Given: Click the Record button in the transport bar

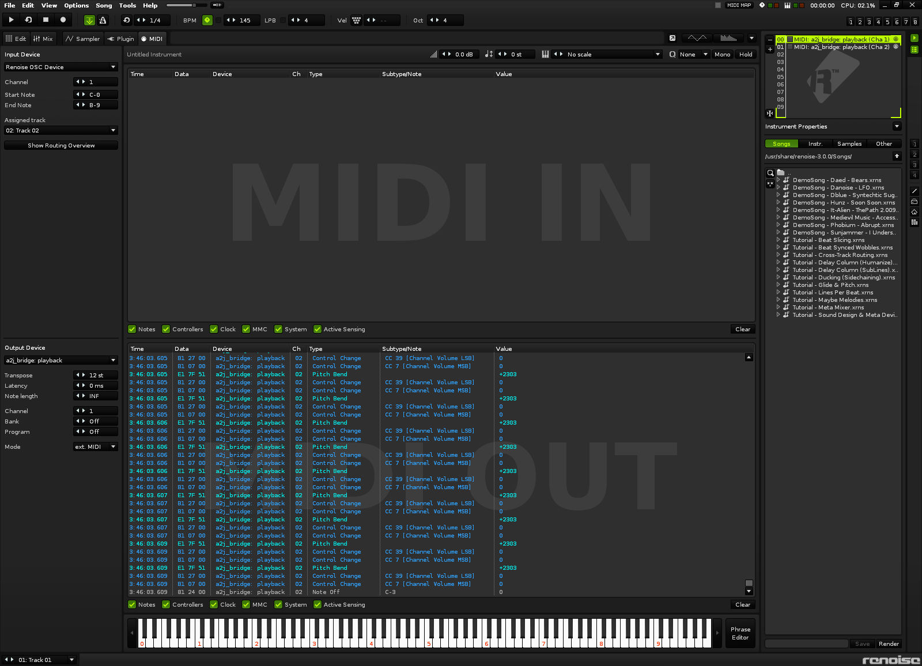Looking at the screenshot, I should click(63, 19).
